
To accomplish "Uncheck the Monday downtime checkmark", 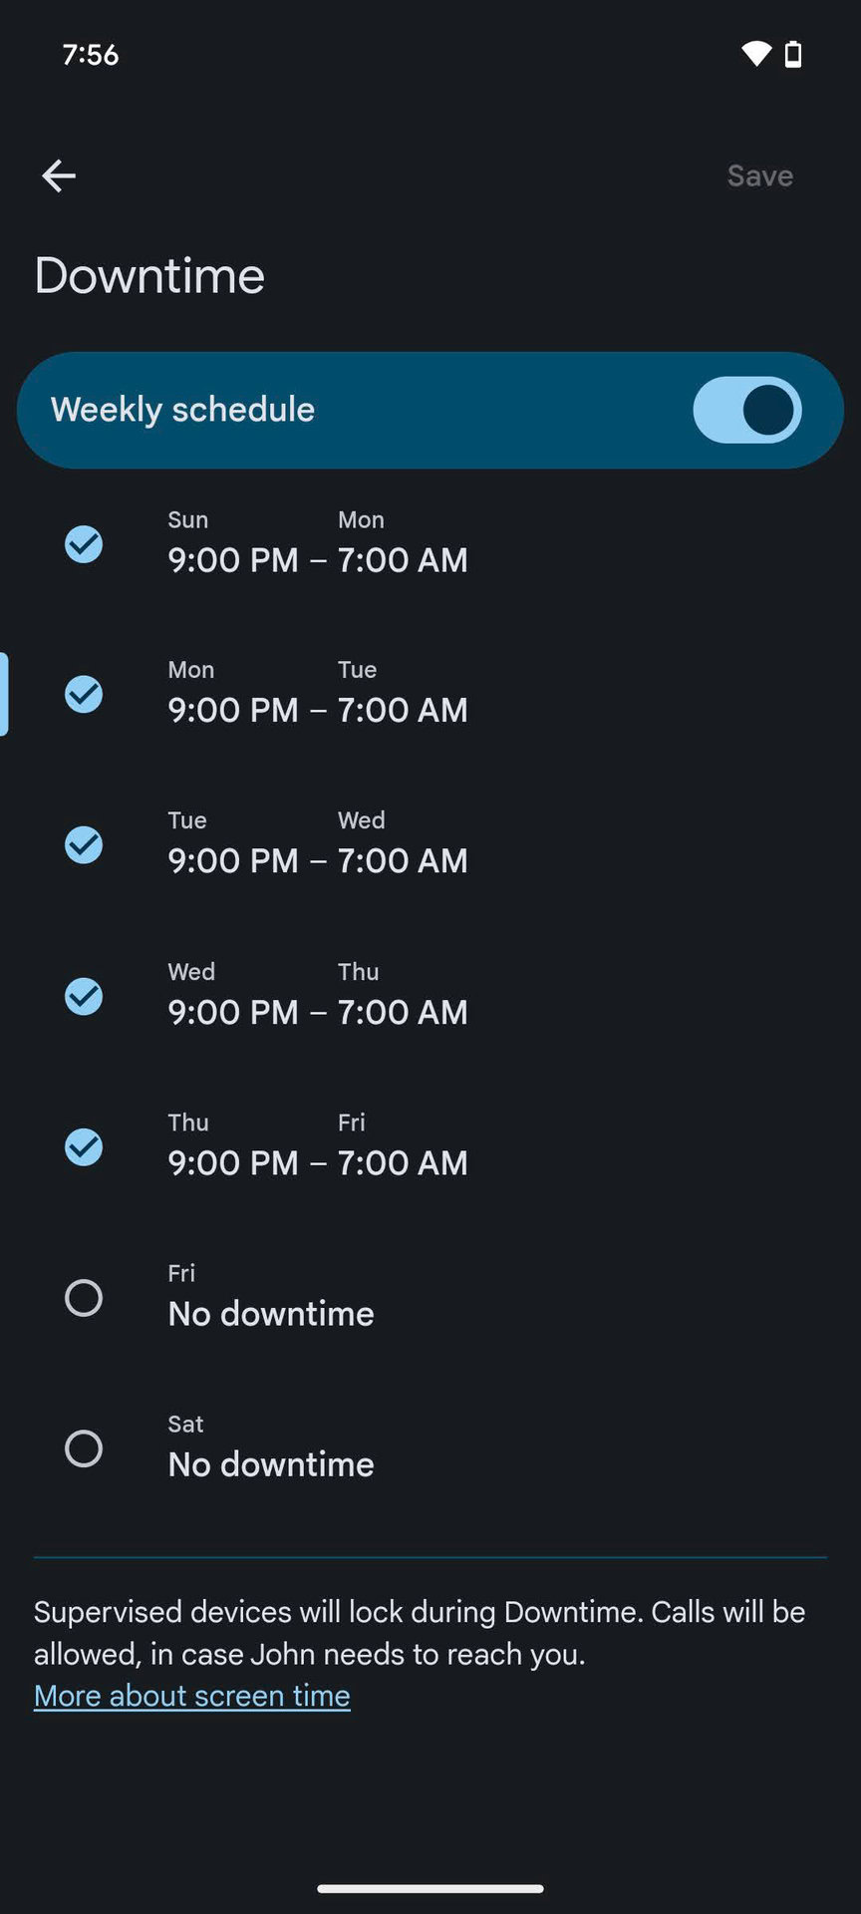I will (x=84, y=695).
